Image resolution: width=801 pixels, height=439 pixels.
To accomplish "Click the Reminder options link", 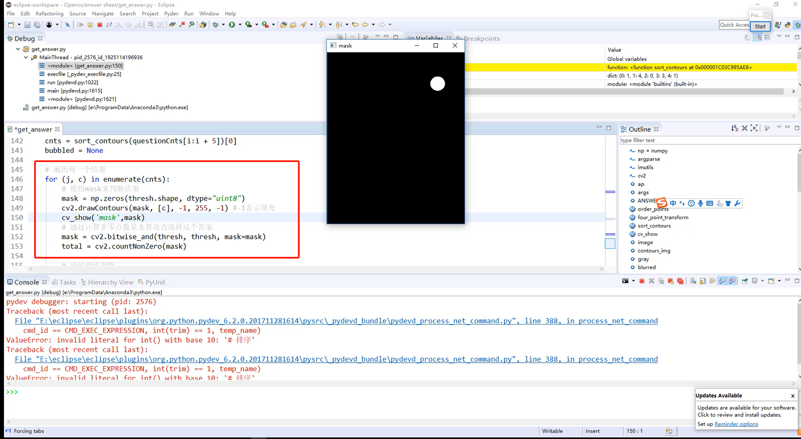I will tap(736, 424).
